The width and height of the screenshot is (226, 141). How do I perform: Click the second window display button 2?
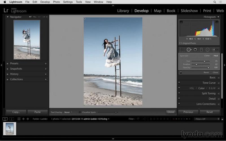(x=12, y=119)
